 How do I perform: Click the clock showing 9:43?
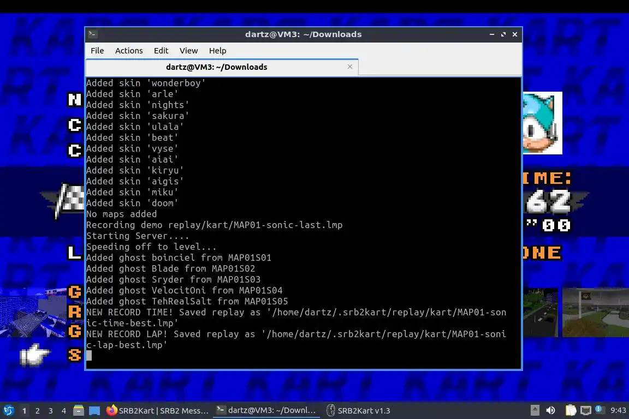(618, 410)
